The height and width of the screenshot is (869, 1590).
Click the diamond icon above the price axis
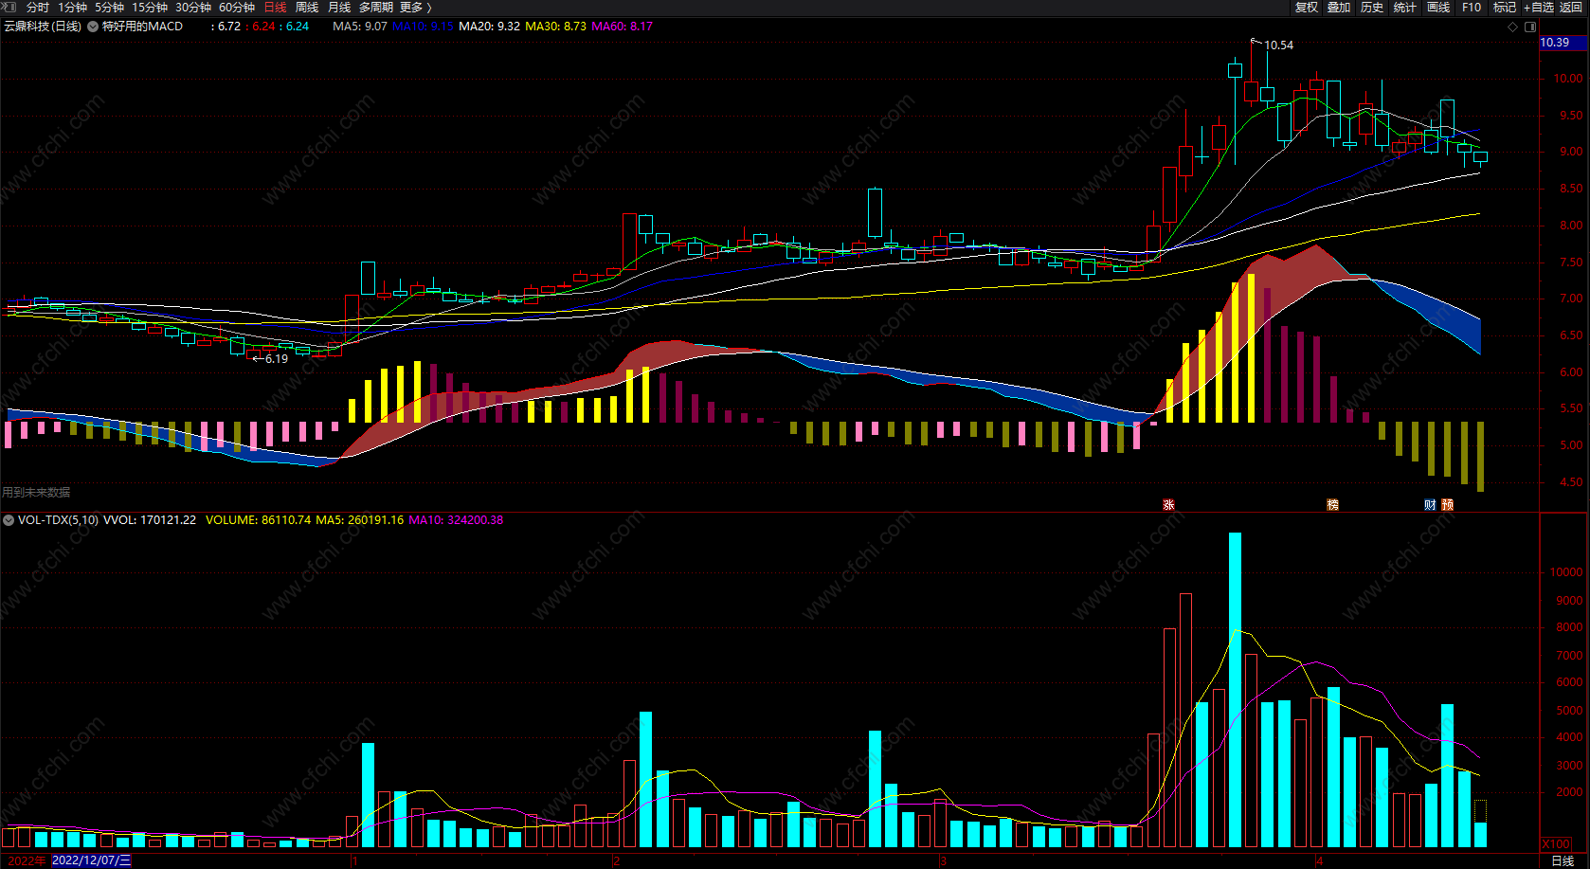[1512, 27]
